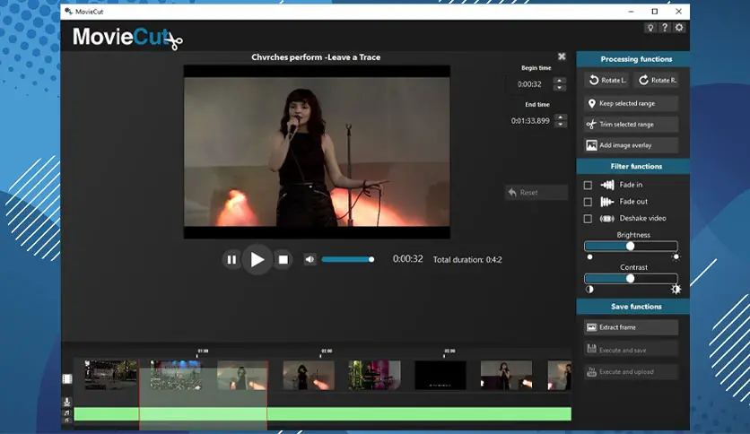Adjust the Contrast slider
This screenshot has width=750, height=434.
coord(631,279)
